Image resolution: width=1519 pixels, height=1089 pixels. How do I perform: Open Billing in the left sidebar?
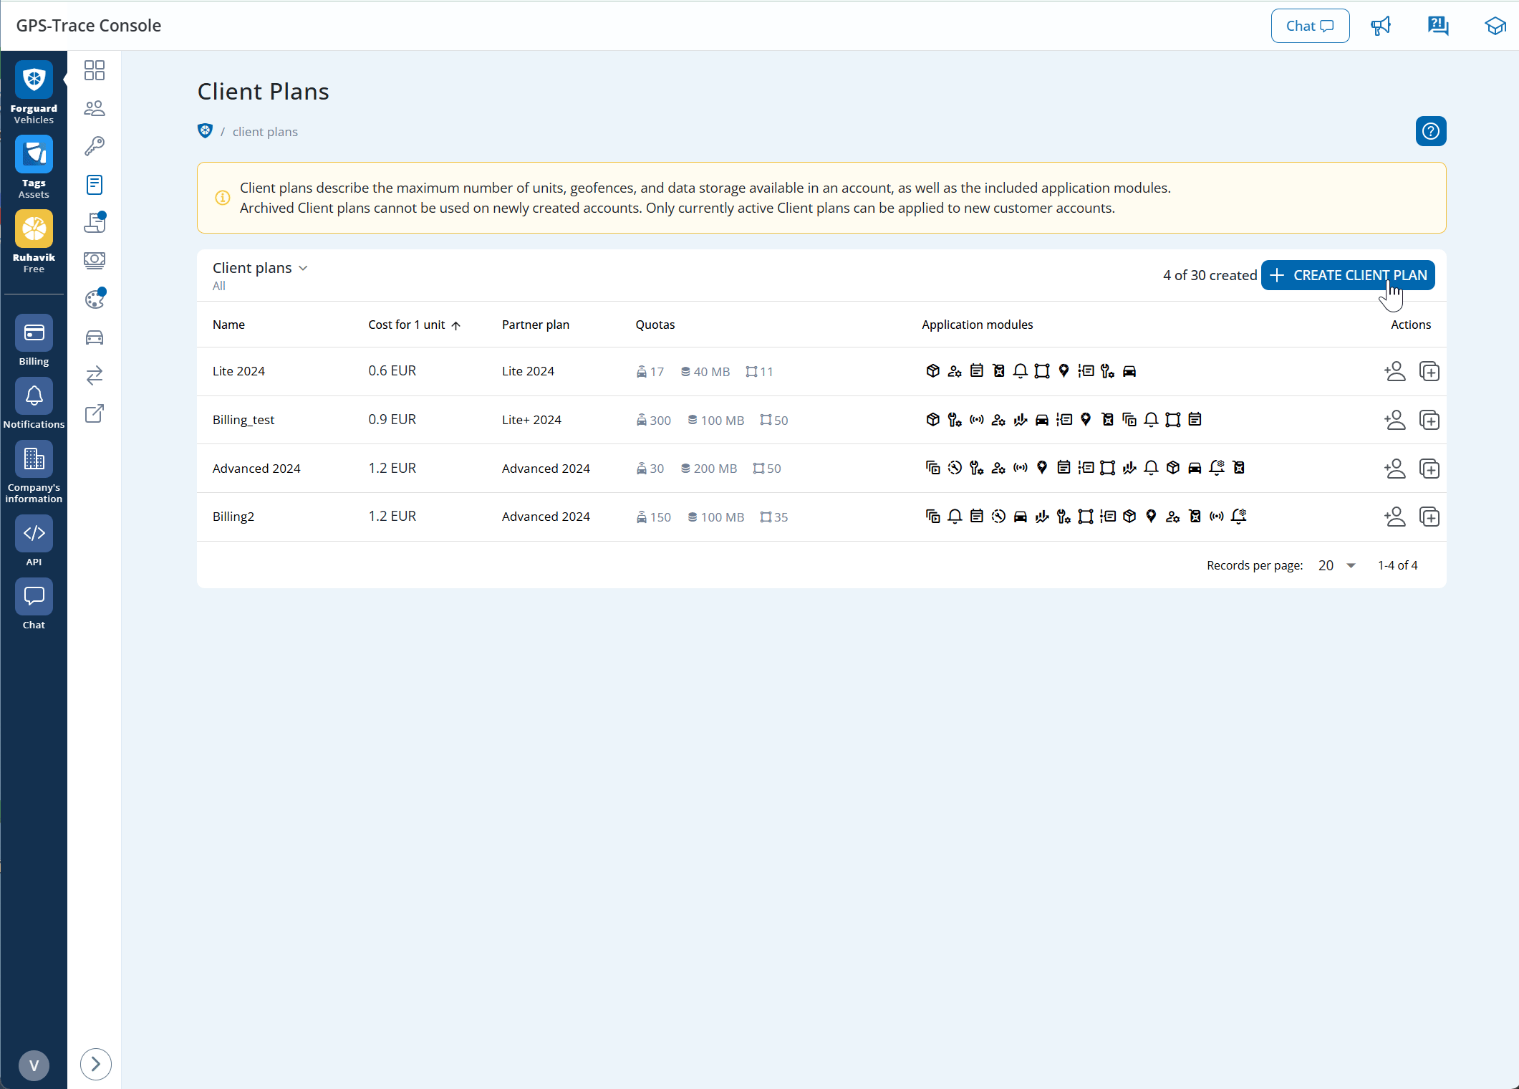[x=34, y=334]
